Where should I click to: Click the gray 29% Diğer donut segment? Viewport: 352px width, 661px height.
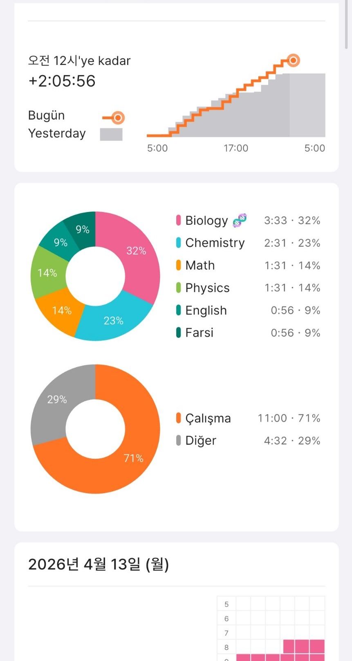(57, 399)
